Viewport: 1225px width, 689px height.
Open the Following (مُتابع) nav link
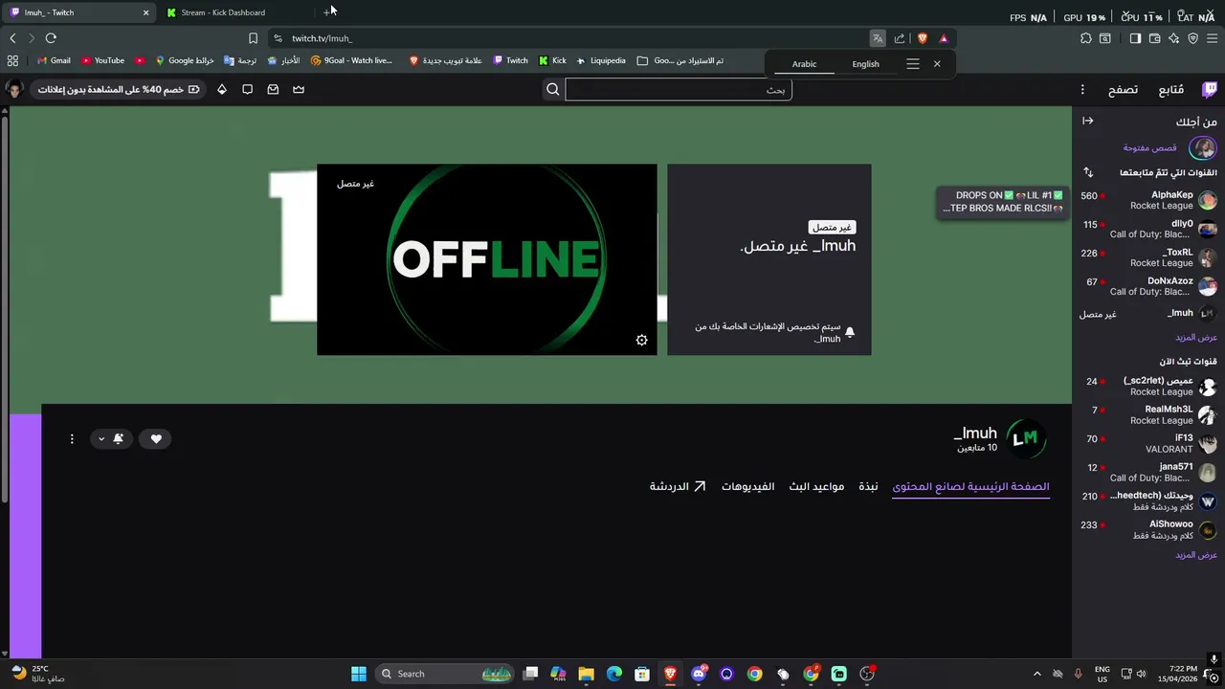(1171, 89)
